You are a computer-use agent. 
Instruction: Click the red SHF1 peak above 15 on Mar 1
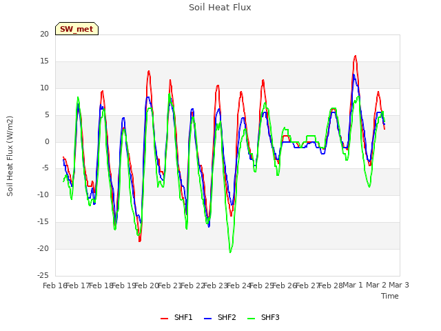pos(356,56)
